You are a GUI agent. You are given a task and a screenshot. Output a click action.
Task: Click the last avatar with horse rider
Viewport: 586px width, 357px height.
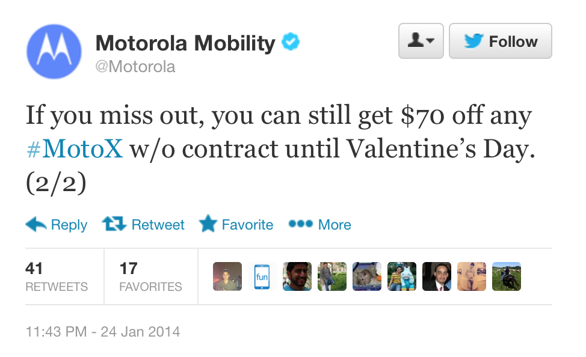[x=507, y=276]
